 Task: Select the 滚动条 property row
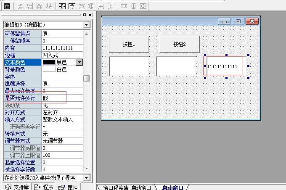coord(43,105)
